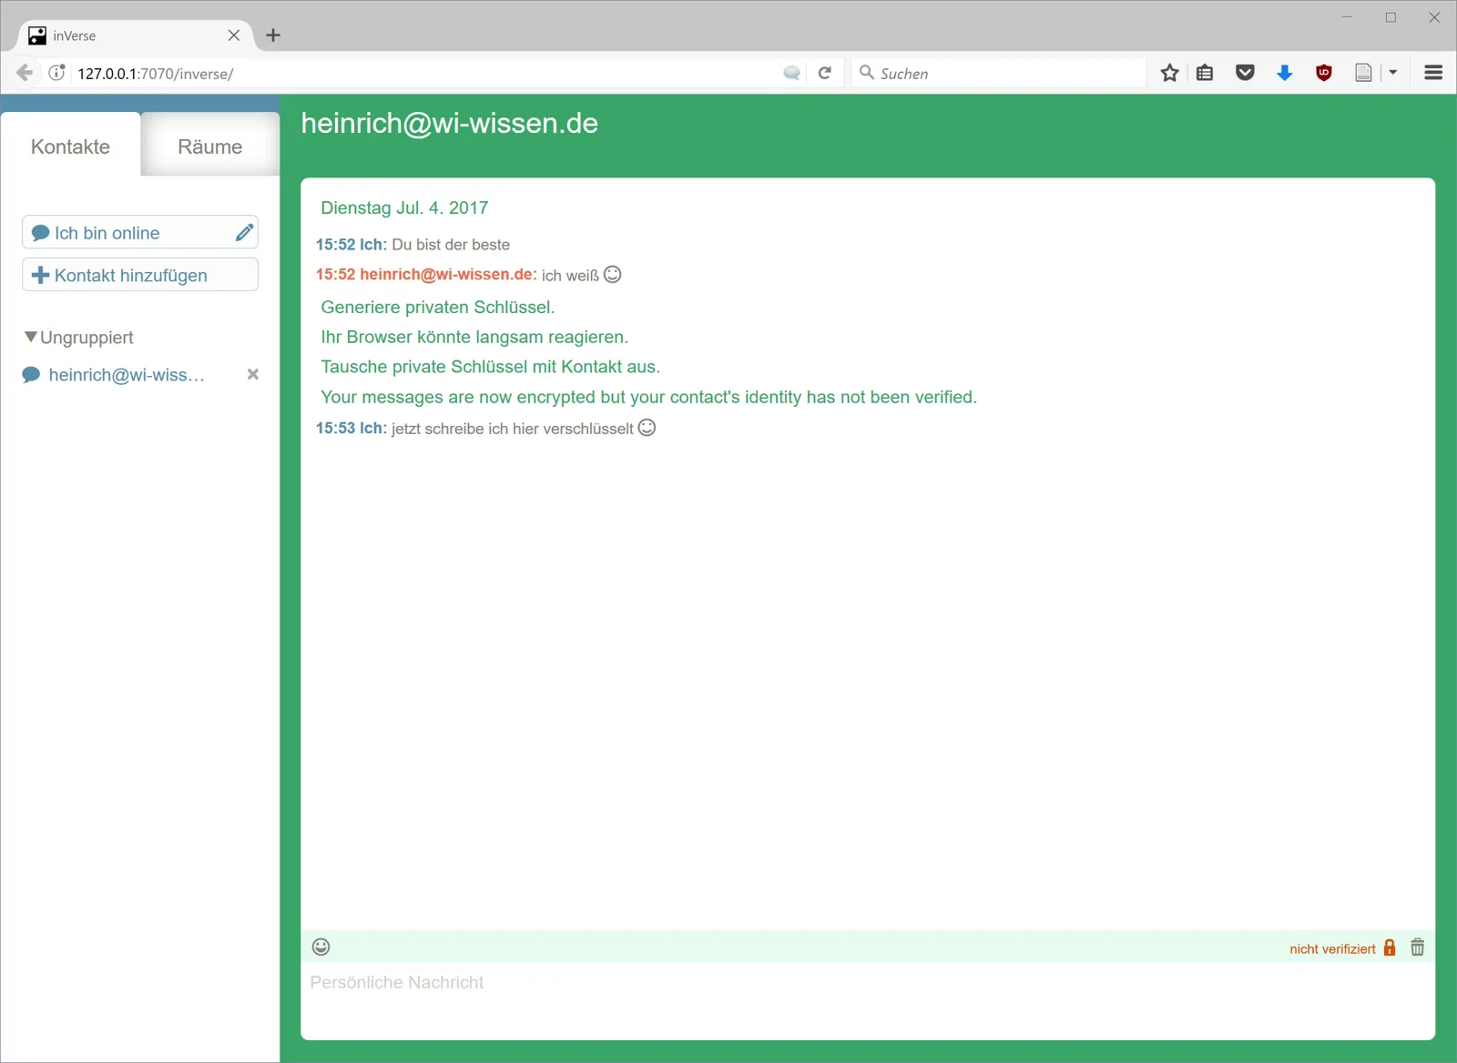Open chat with heinrich@wi-wiss… contact
1457x1063 pixels.
pos(127,375)
